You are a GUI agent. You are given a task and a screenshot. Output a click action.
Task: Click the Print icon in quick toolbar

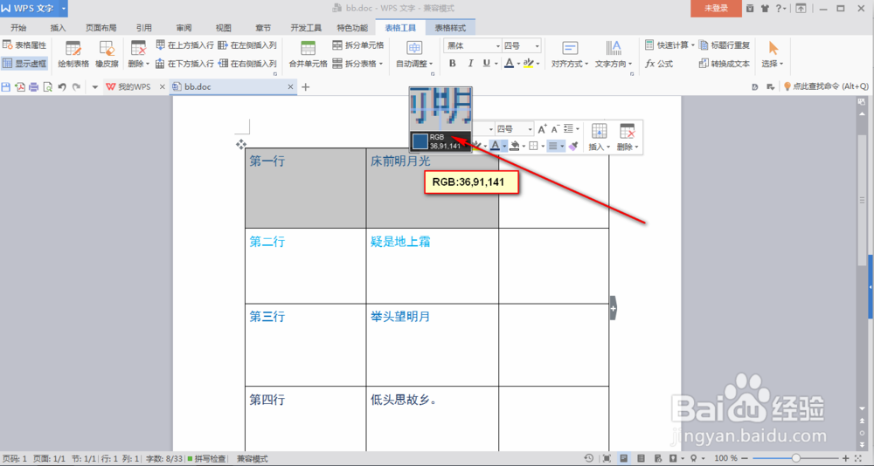33,87
